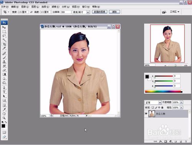Select the Gradient tool
192x145 pixels.
pyautogui.click(x=4, y=74)
